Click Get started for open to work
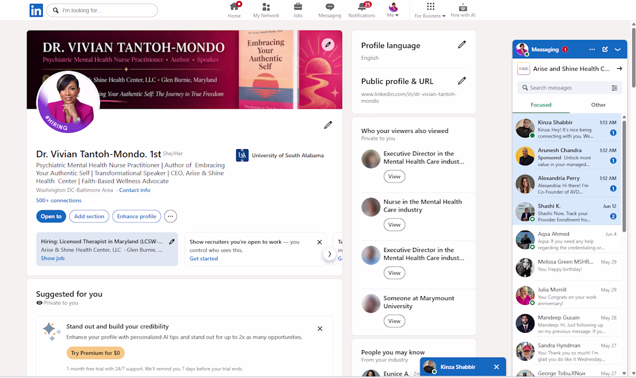 point(204,258)
